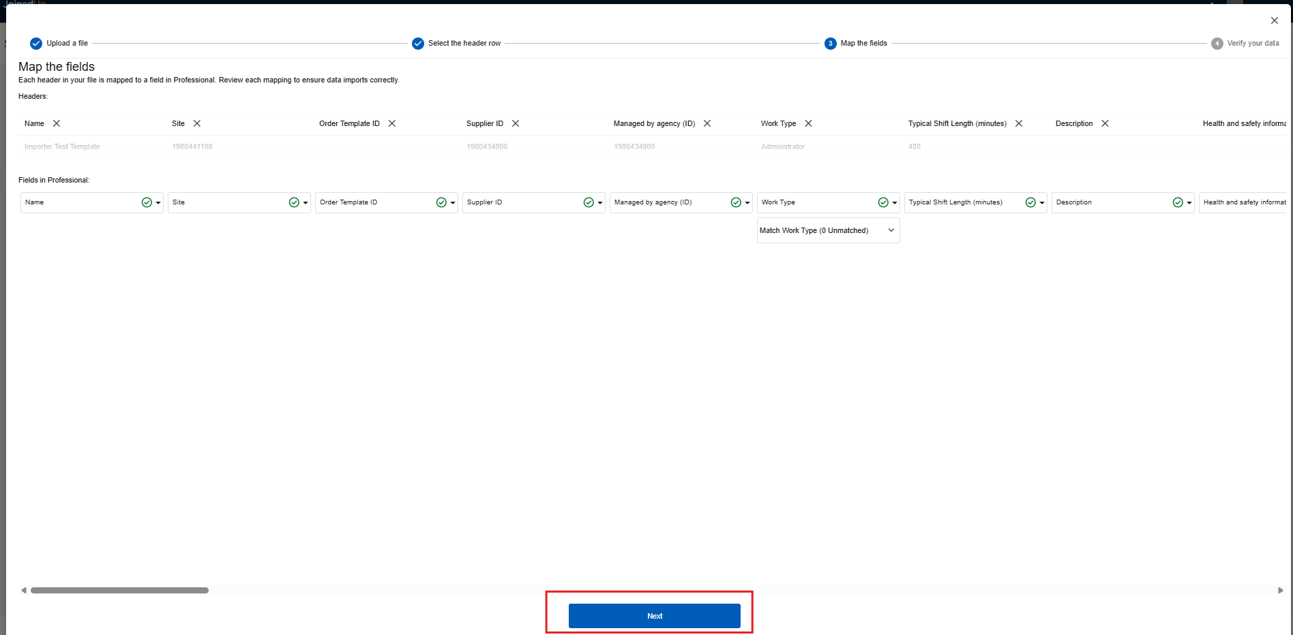Expand the Site field mapping dropdown
The height and width of the screenshot is (635, 1293).
(306, 203)
